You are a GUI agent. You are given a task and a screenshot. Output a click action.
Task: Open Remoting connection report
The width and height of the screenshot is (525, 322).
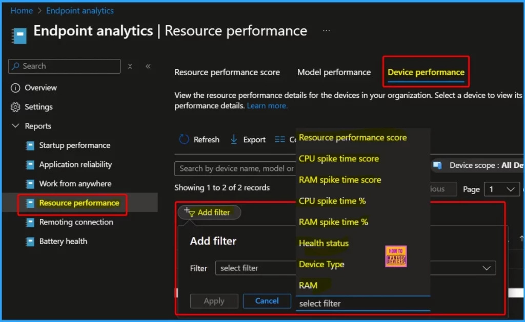click(x=76, y=222)
